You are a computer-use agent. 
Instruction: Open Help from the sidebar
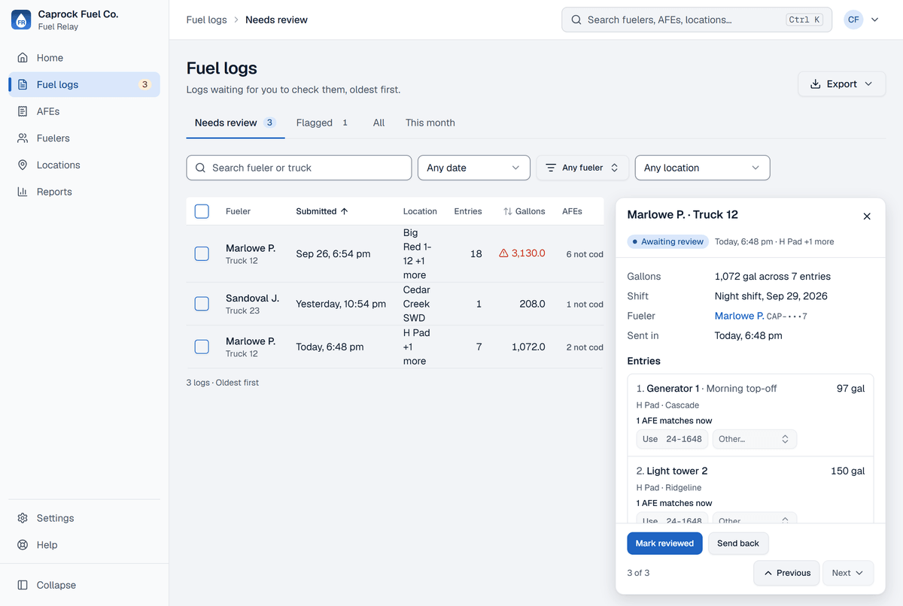(x=84, y=545)
